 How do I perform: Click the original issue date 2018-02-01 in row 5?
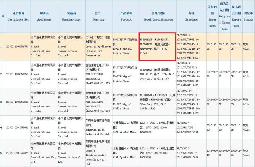point(224,153)
